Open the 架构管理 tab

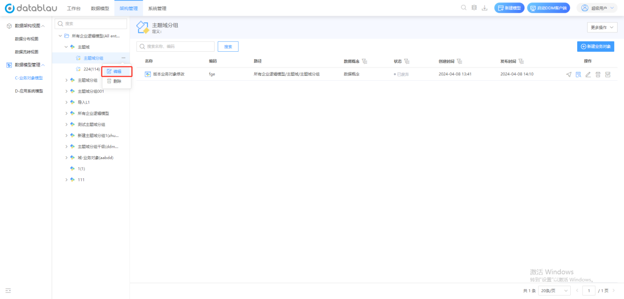click(129, 8)
